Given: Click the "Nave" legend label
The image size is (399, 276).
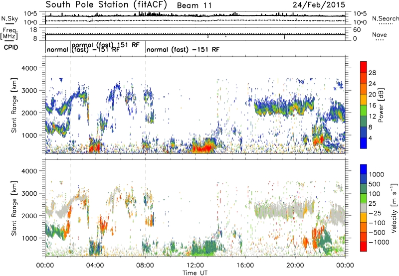Looking at the screenshot, I should click(380, 35).
